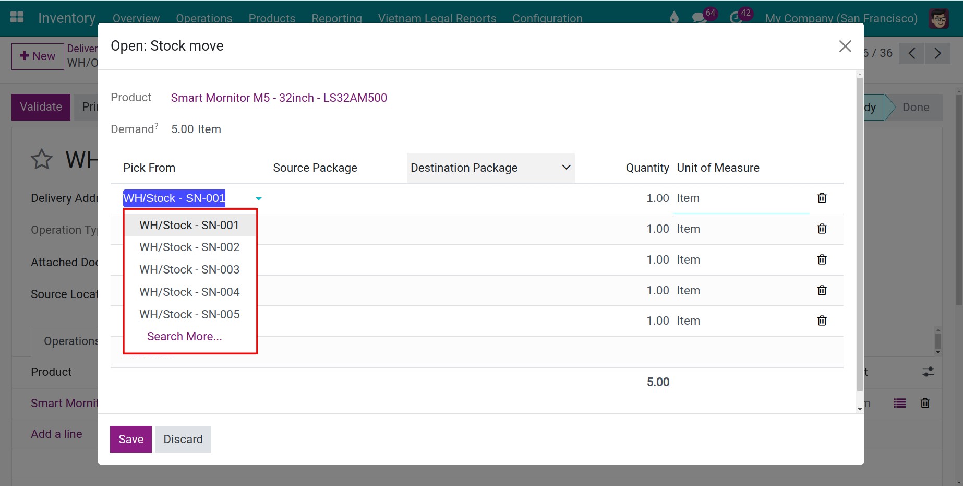Open the activities clock icon with badge 42
Viewport: 963px width, 486px height.
click(736, 18)
